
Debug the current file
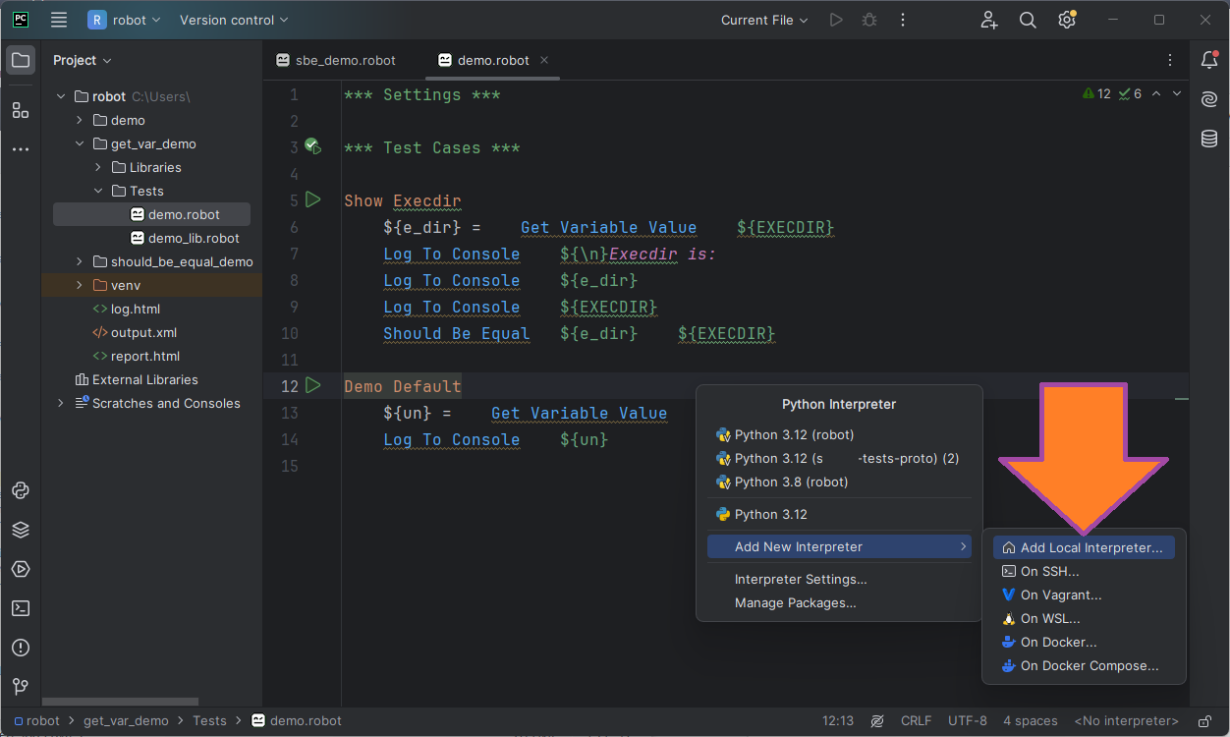[x=869, y=20]
